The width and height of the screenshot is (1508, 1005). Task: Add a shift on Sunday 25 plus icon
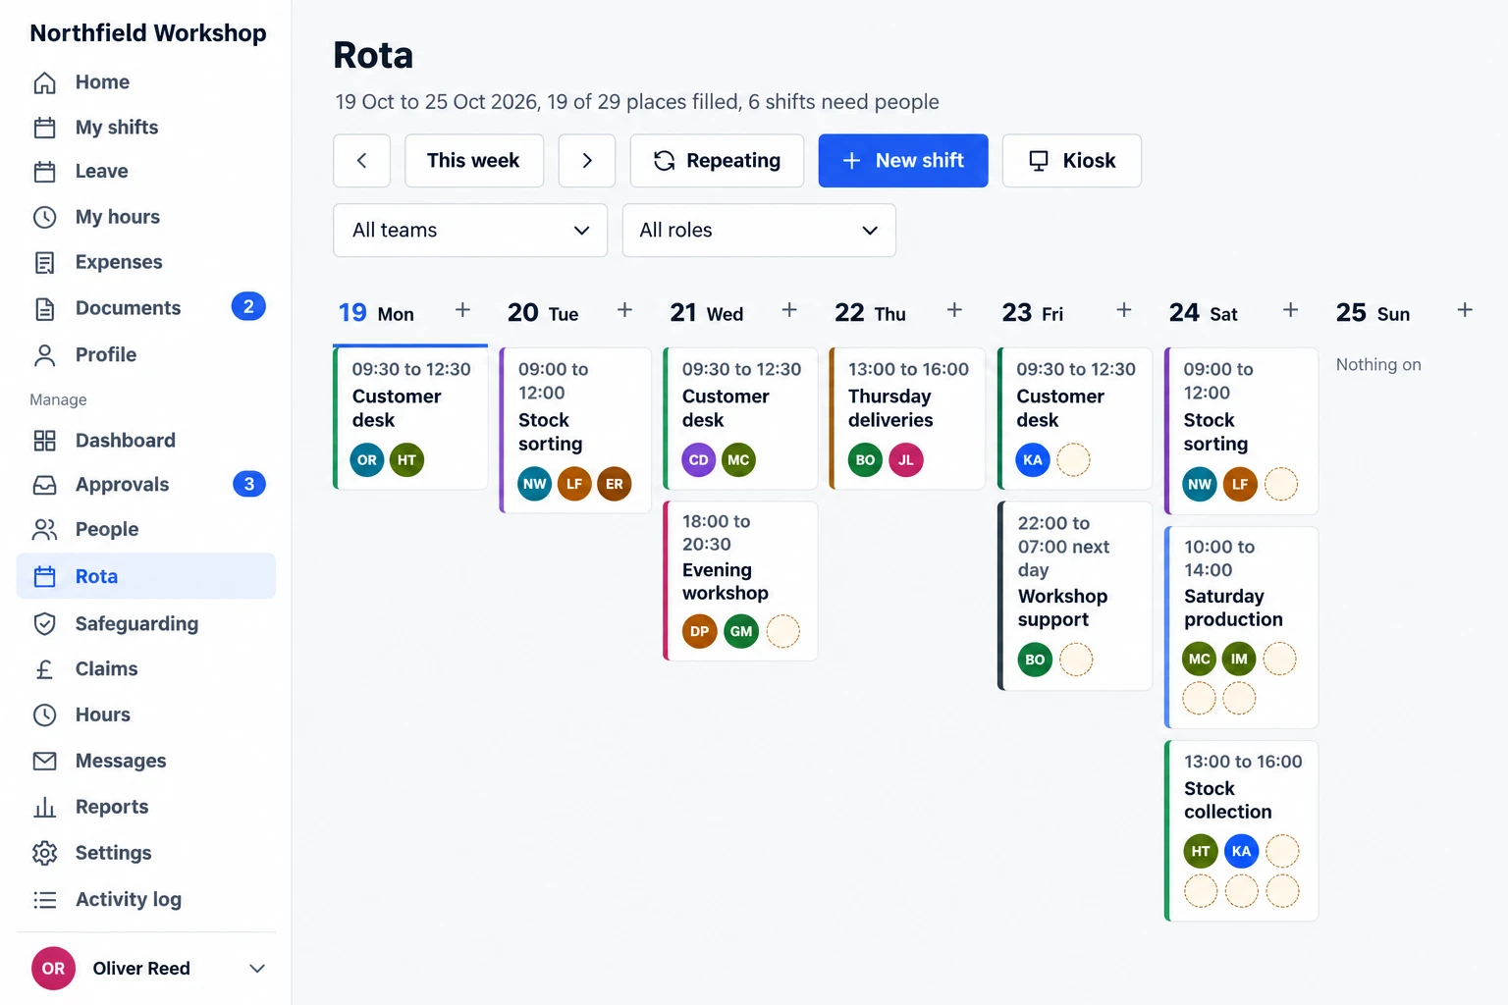tap(1465, 310)
